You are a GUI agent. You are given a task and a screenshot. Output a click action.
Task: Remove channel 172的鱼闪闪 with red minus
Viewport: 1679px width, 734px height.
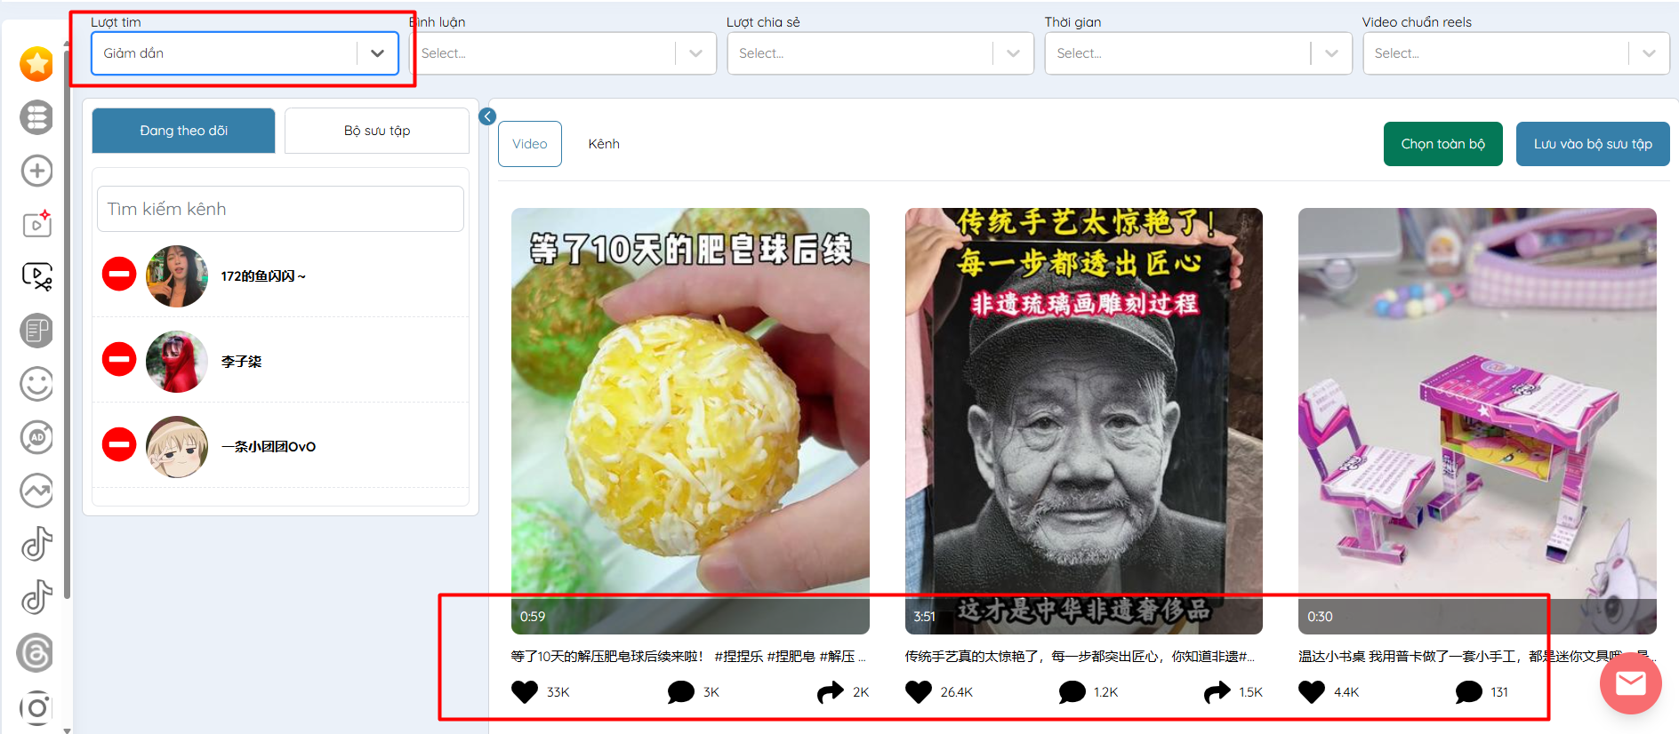click(119, 274)
